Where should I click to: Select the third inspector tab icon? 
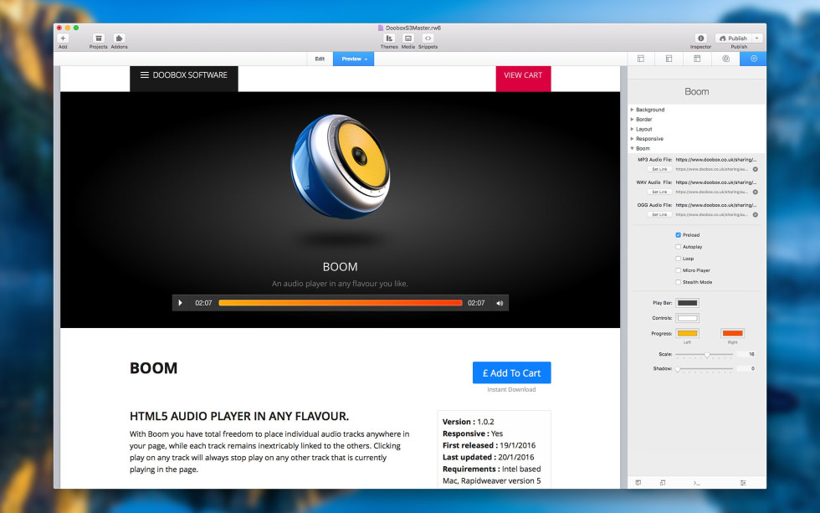click(x=697, y=59)
